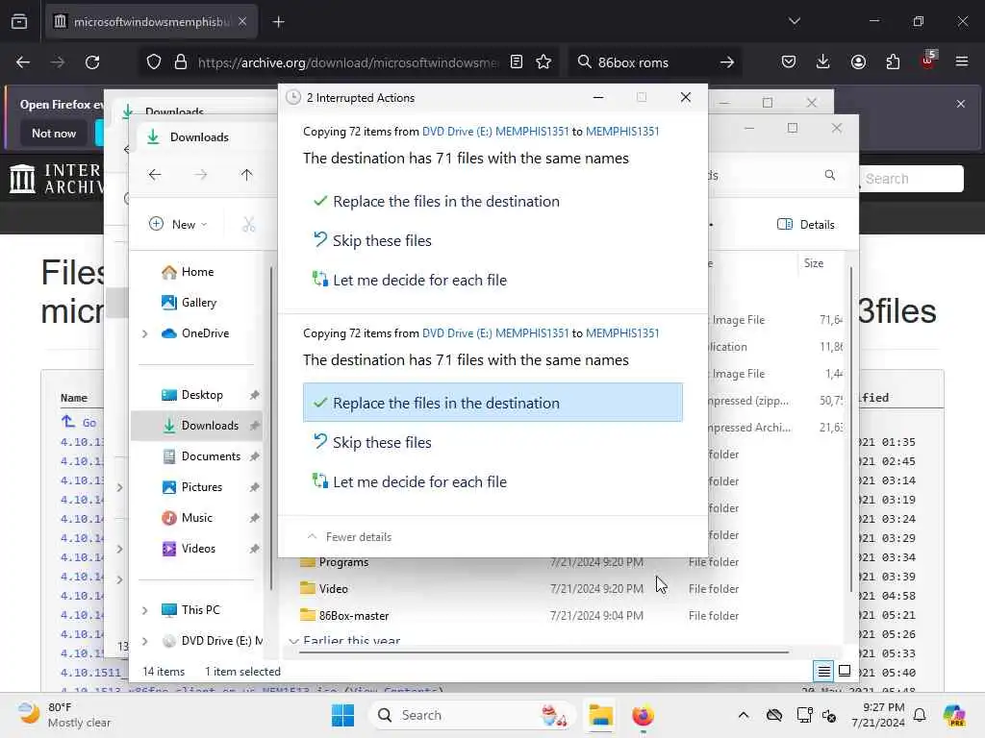The width and height of the screenshot is (985, 738).
Task: Click the Internet Archive Search box
Action: click(x=912, y=179)
